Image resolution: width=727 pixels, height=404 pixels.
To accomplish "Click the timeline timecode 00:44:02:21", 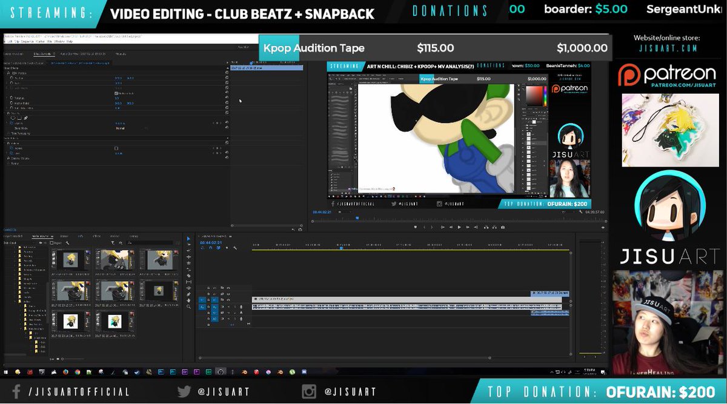I will (211, 242).
